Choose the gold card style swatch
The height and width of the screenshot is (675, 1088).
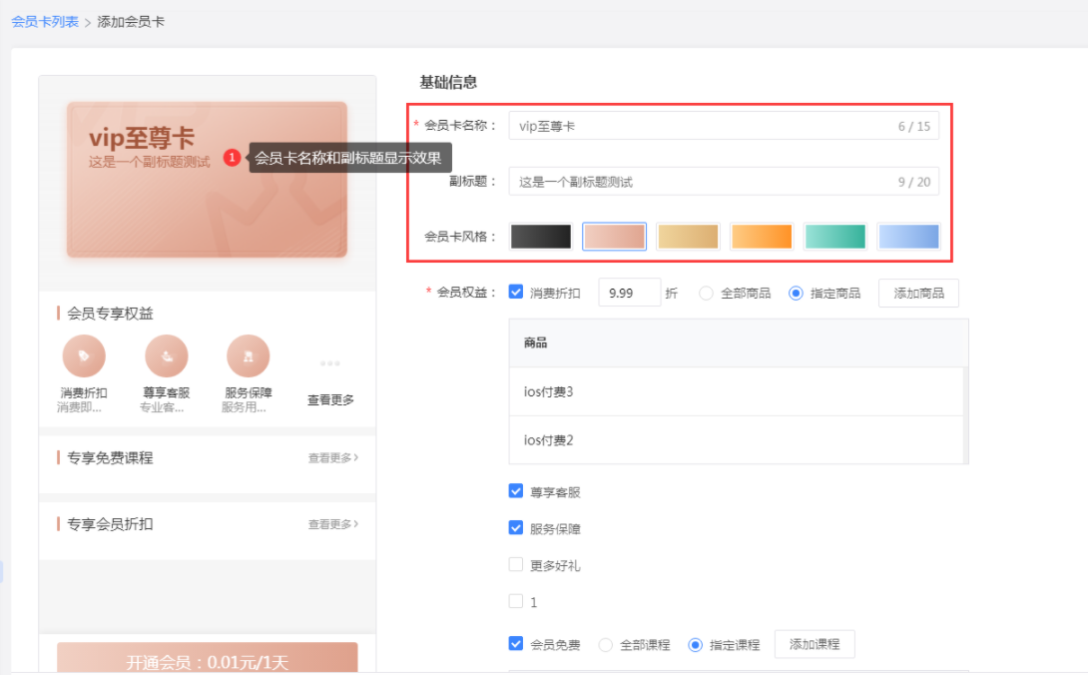pos(688,236)
